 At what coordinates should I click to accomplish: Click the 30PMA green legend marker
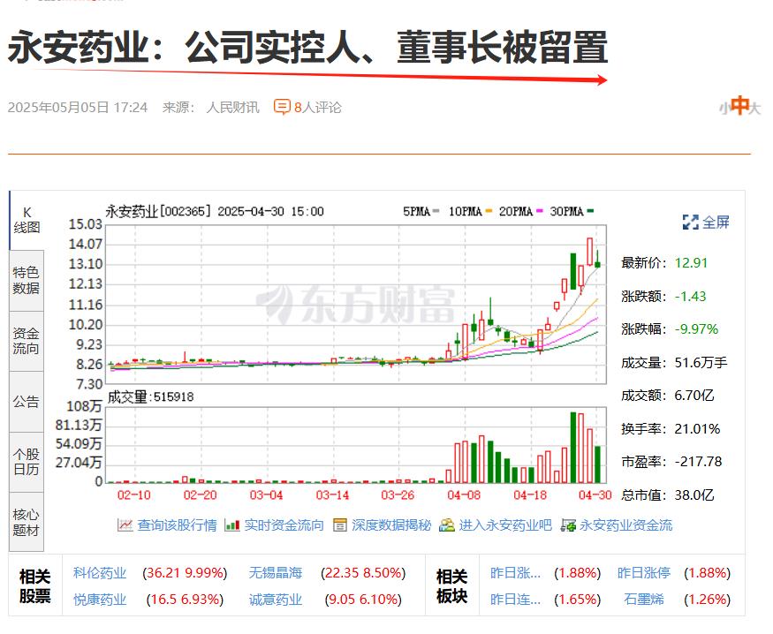590,211
